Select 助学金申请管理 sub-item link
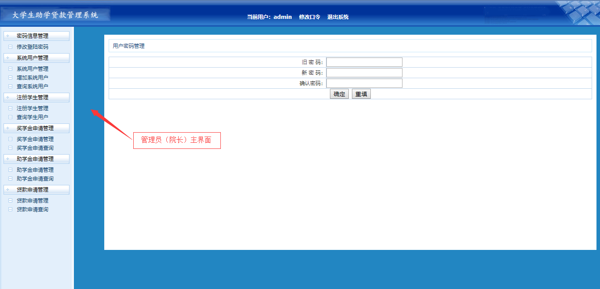The height and width of the screenshot is (289, 600). 35,170
